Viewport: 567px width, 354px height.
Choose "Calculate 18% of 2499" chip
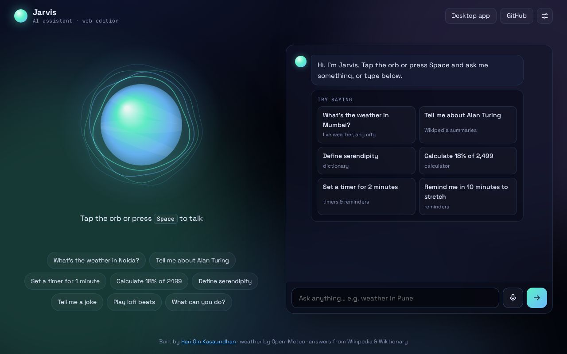149,281
